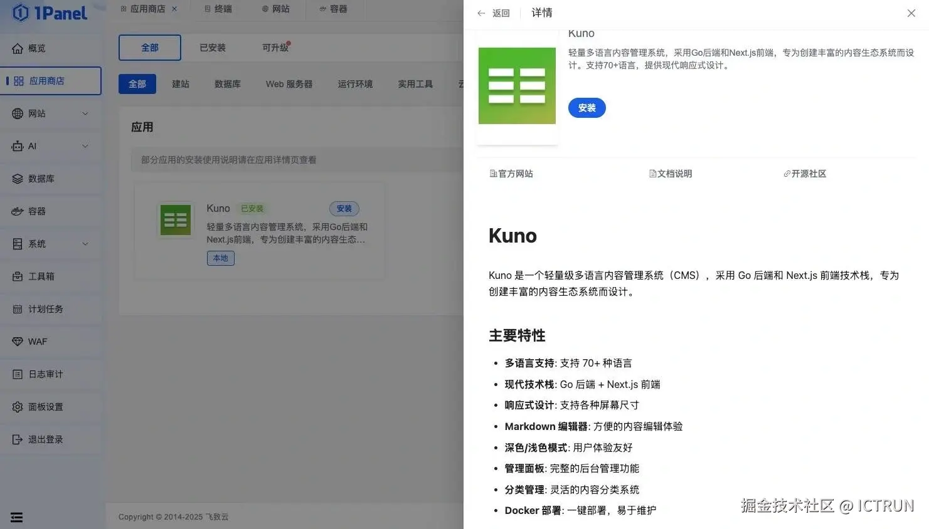Open the 数据库 layers icon
929x529 pixels.
coord(18,179)
